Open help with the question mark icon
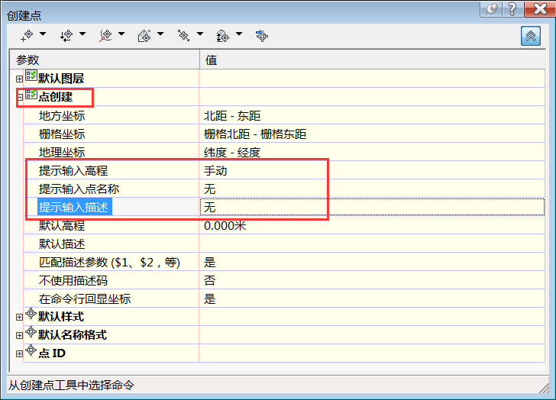Image resolution: width=556 pixels, height=400 pixels. (x=512, y=9)
